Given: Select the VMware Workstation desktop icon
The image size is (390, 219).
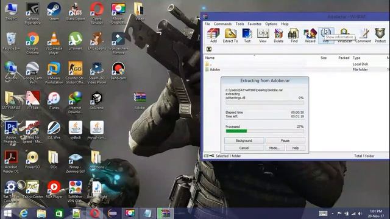Looking at the screenshot, I should (54, 73).
